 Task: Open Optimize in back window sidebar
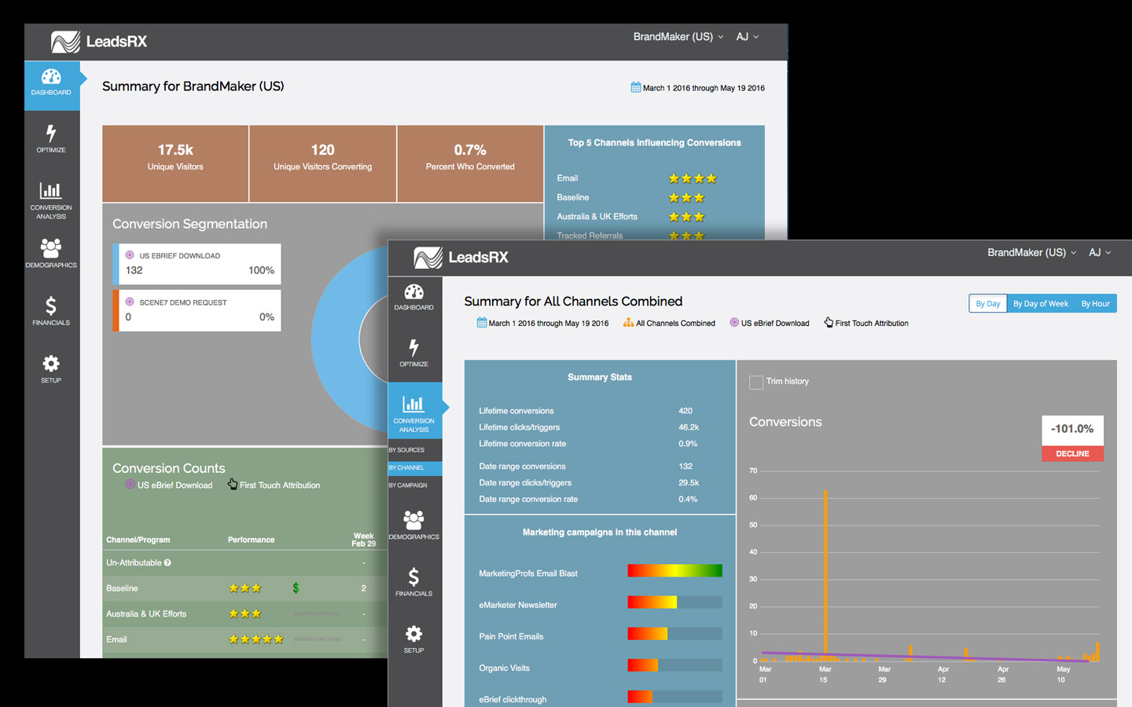[51, 138]
